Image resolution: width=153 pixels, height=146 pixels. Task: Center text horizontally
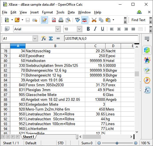pos(119,29)
